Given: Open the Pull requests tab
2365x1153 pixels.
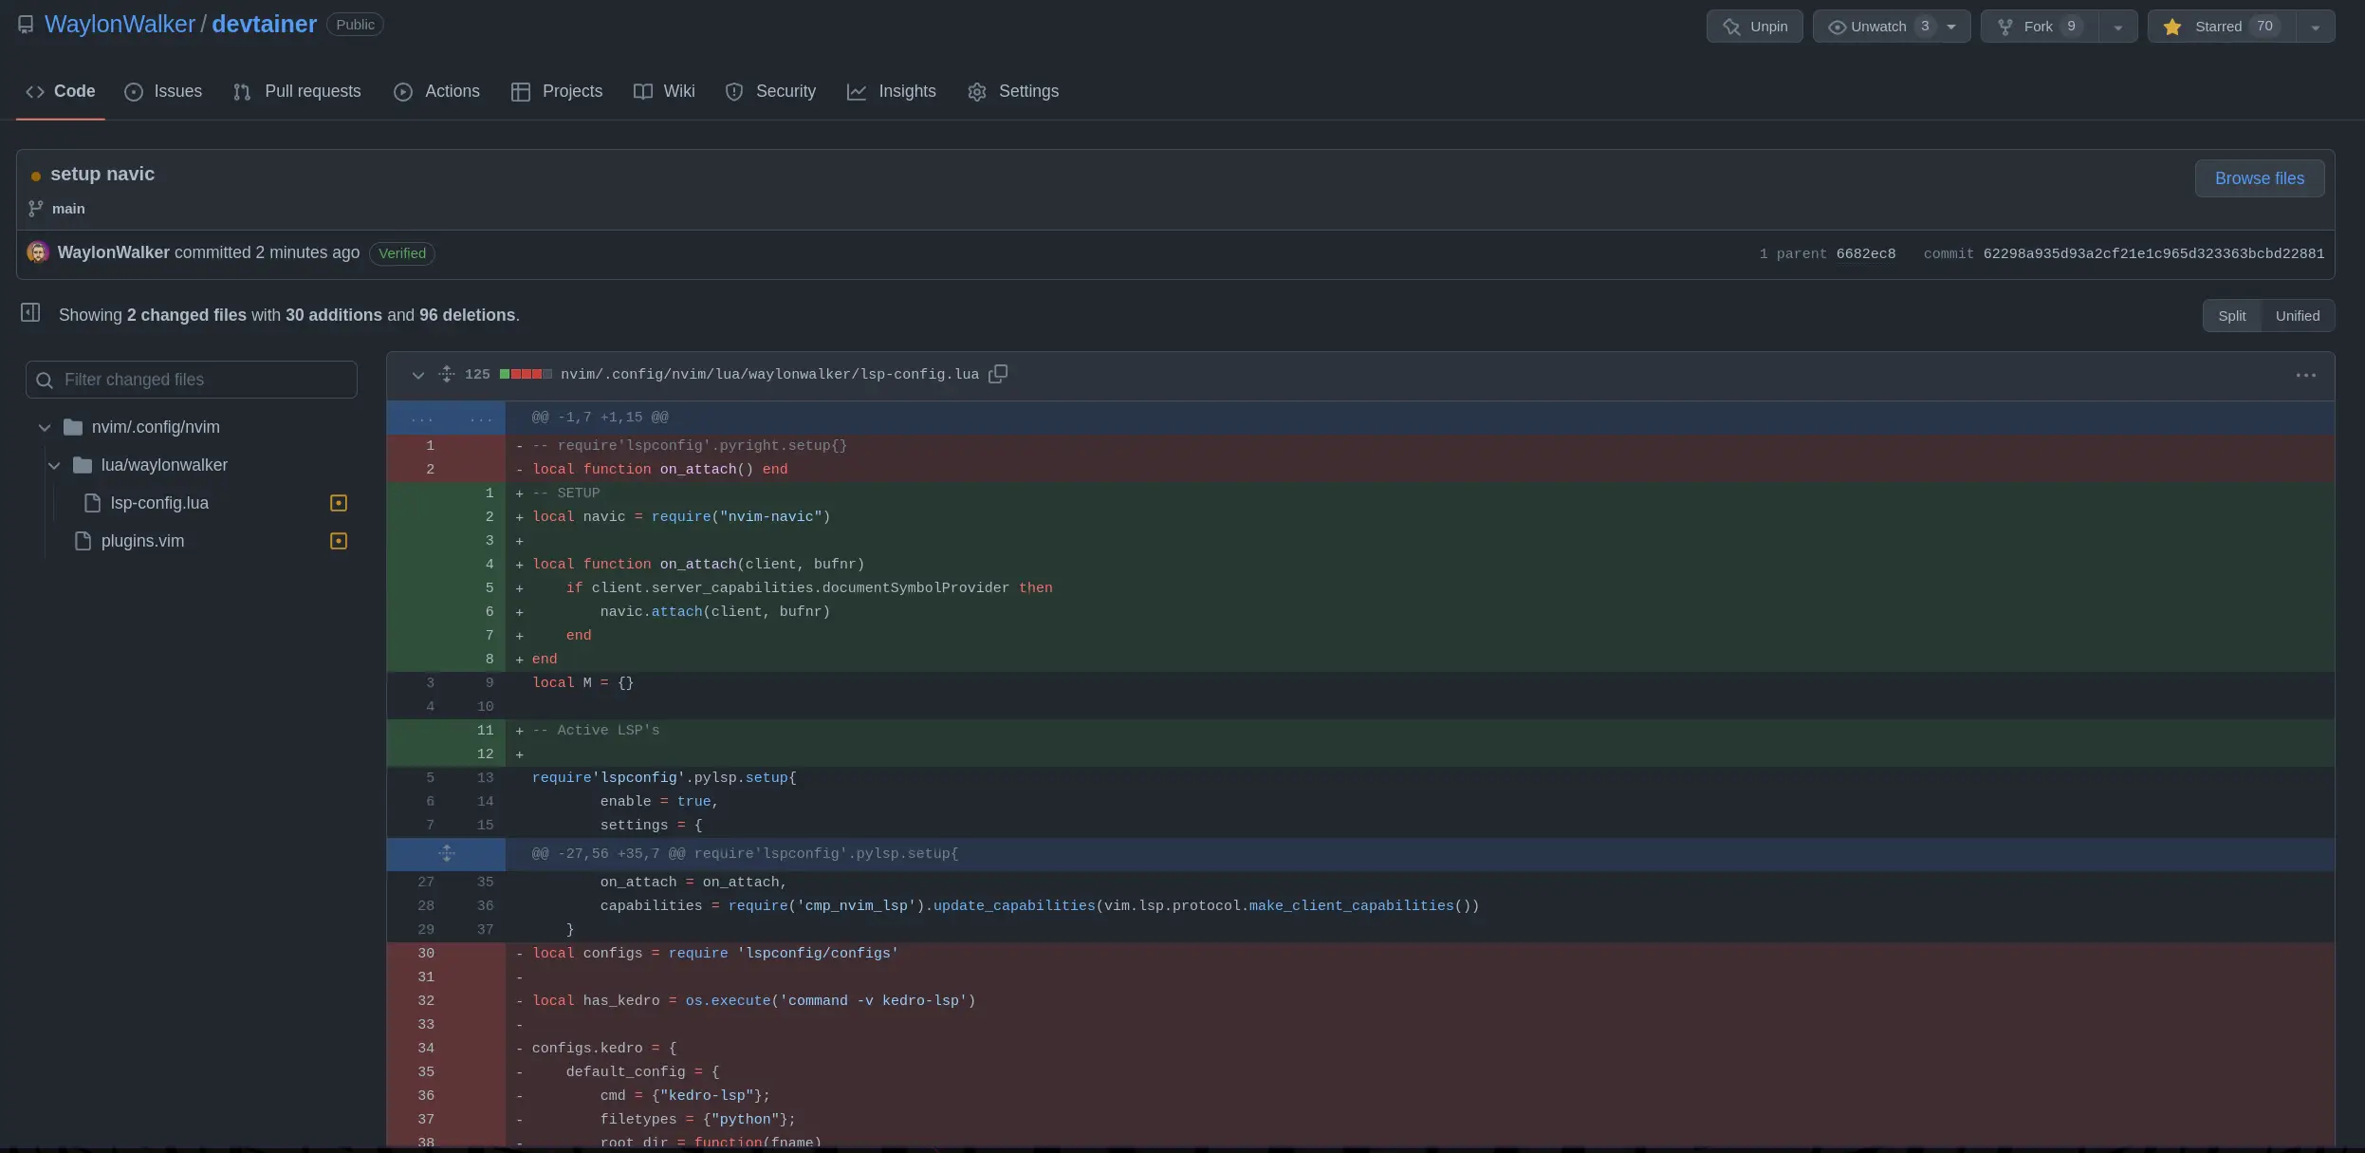Looking at the screenshot, I should click(297, 91).
